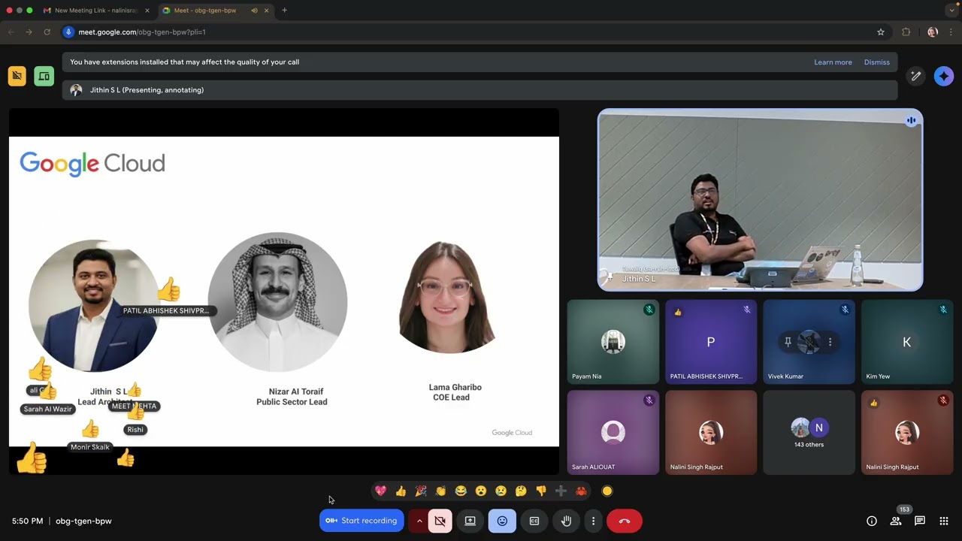Image resolution: width=962 pixels, height=541 pixels.
Task: Send the surprised face emoji reaction
Action: [x=481, y=491]
